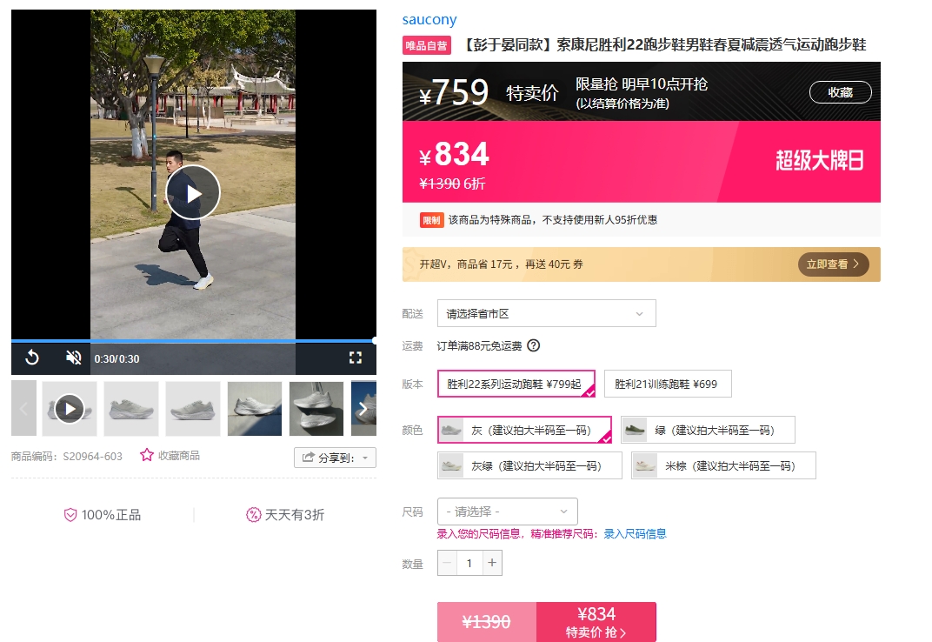Select the fifth thumbnail with hanging shoe
932x642 pixels.
coord(316,409)
